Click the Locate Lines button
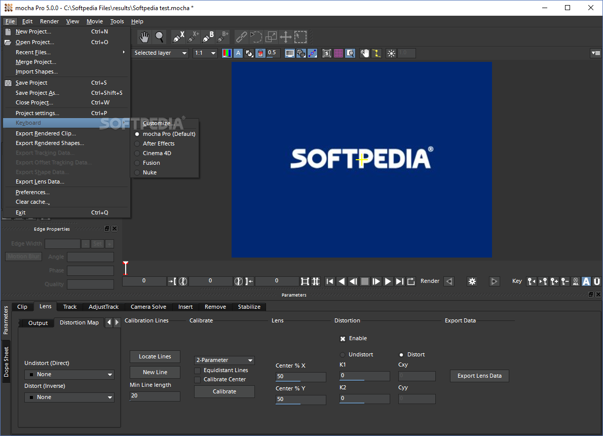The height and width of the screenshot is (436, 603). pyautogui.click(x=155, y=357)
